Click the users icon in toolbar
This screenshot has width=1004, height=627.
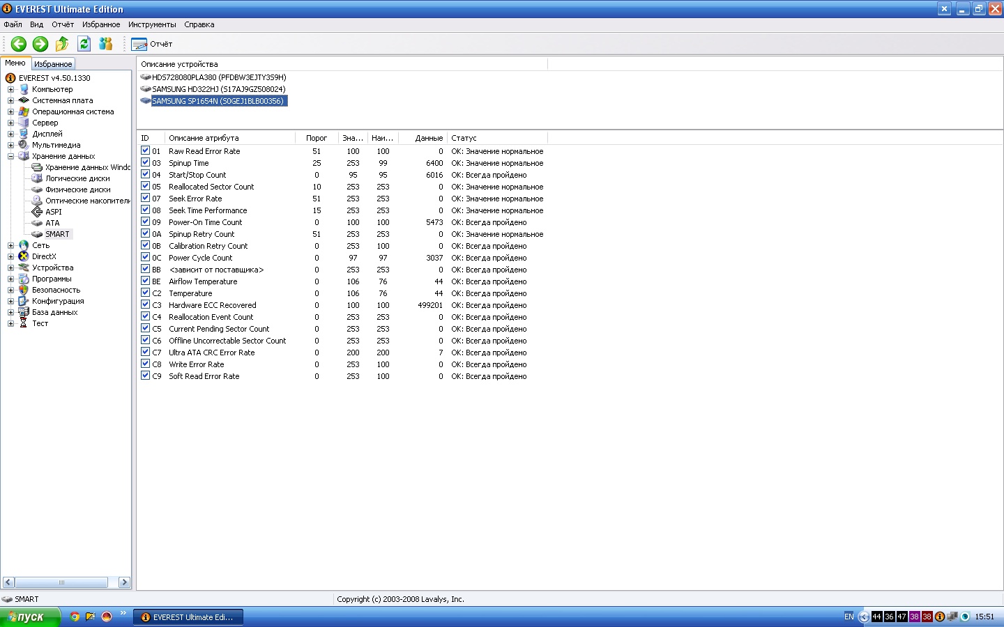coord(105,44)
